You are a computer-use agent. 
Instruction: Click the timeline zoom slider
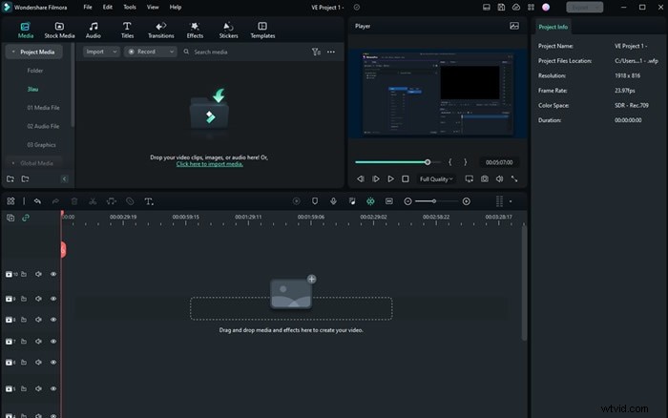tap(433, 201)
